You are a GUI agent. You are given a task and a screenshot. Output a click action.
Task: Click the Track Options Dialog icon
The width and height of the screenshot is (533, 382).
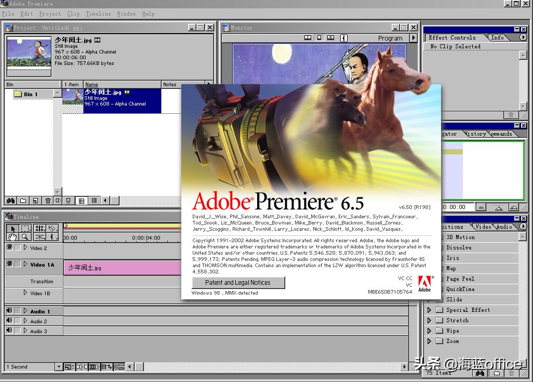(x=69, y=367)
